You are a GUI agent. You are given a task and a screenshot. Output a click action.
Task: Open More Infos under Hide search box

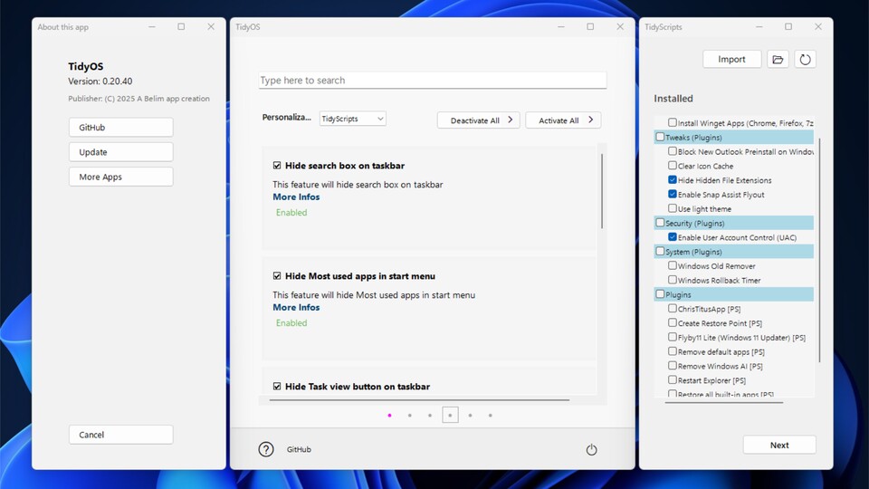(x=296, y=197)
